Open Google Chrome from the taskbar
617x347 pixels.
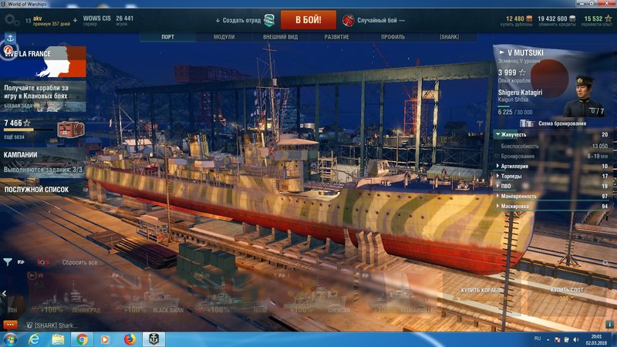coord(81,339)
